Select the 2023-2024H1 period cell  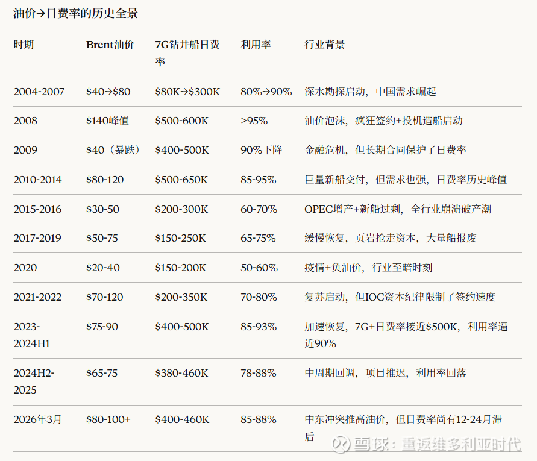point(32,335)
